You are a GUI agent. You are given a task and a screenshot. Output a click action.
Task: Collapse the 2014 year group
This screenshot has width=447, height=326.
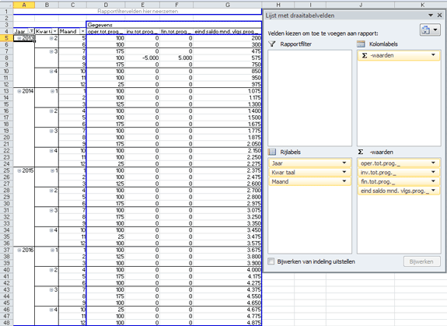19,91
